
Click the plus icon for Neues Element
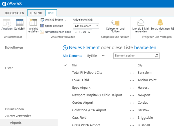coord(65,47)
